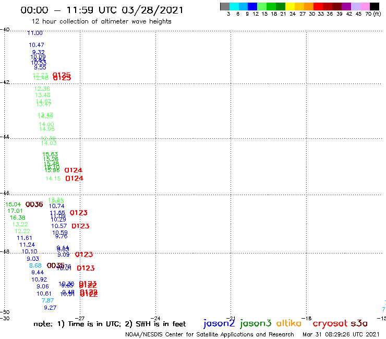Screen dimensions: 386x339
Task: Click the orange swatch in the color legend
Action: coord(309,6)
